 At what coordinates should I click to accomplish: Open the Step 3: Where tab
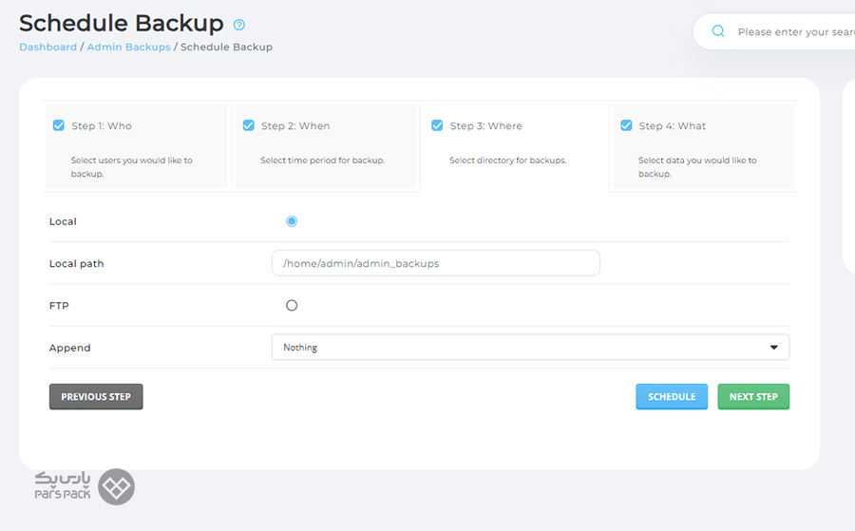point(514,146)
